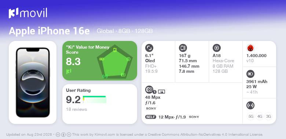The width and height of the screenshot is (286, 139).
Task: Click the display screen size icon
Action: [149, 48]
